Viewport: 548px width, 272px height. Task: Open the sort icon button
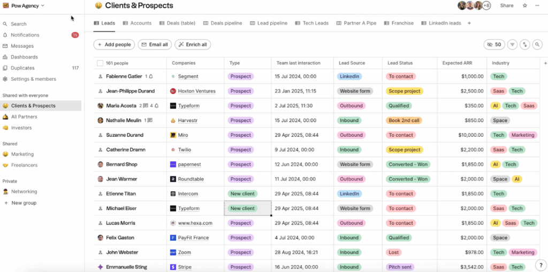525,44
